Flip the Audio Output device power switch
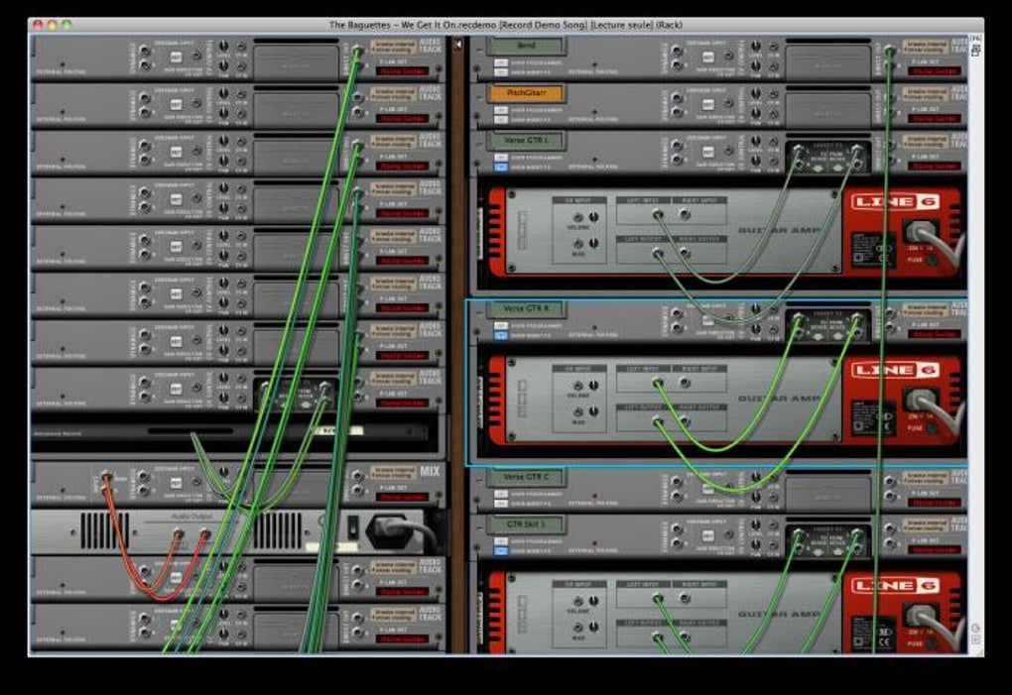The image size is (1012, 695). point(353,527)
